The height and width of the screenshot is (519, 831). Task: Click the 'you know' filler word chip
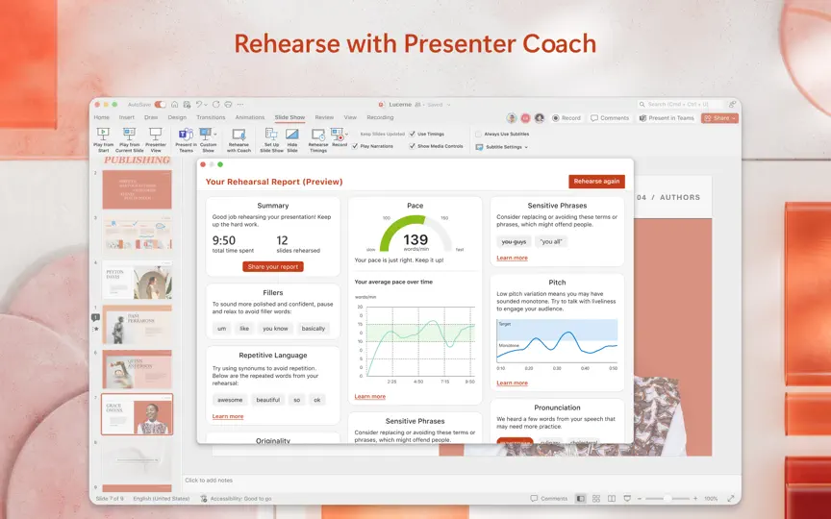point(276,329)
